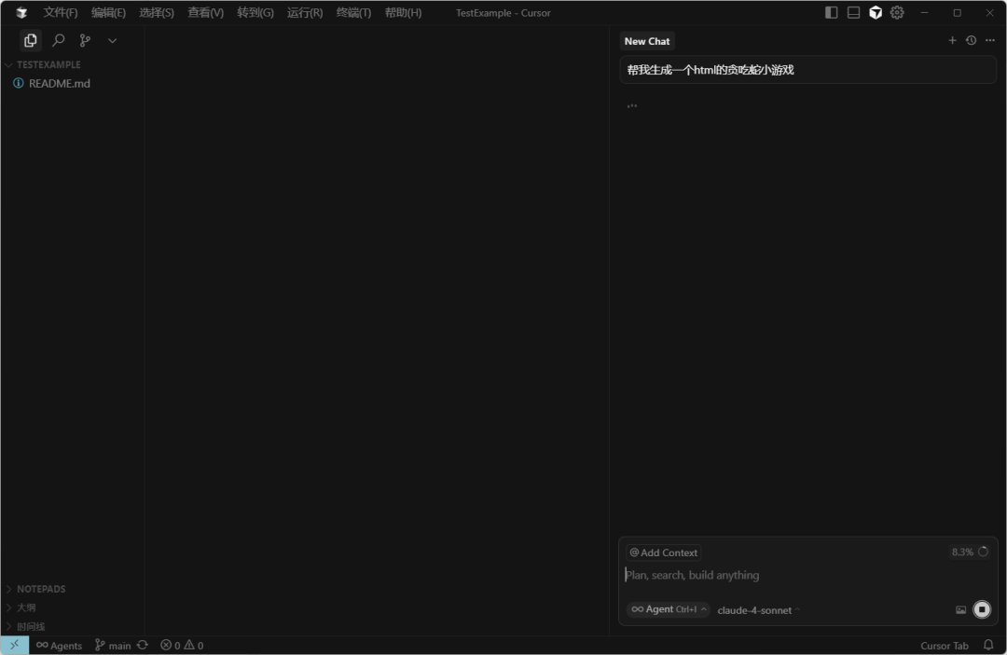Toggle the AI chat pane button

click(x=876, y=13)
